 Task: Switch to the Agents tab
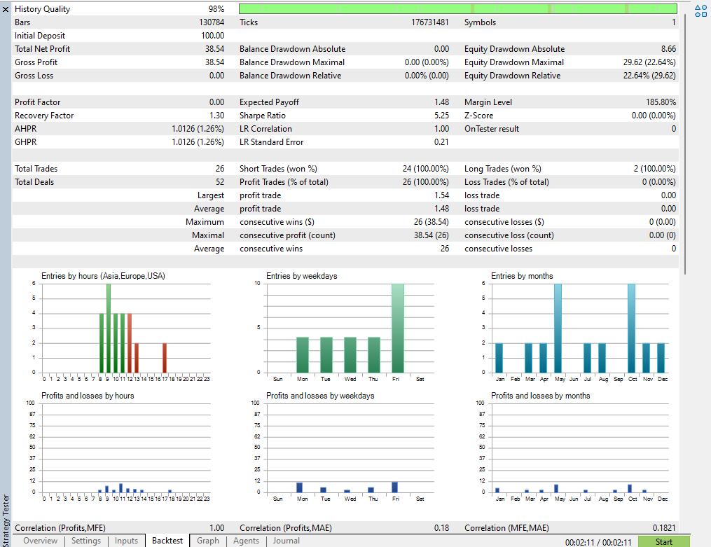246,541
